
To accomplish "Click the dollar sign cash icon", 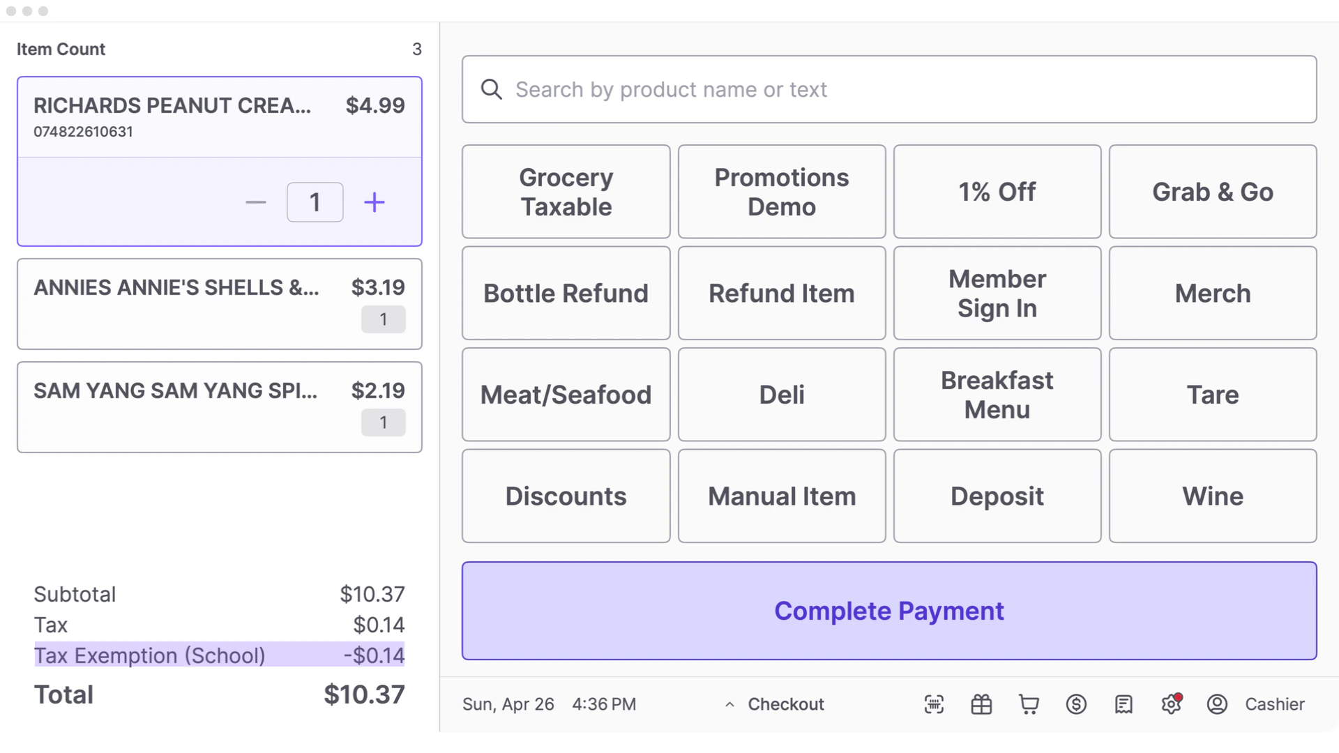I will [x=1076, y=704].
